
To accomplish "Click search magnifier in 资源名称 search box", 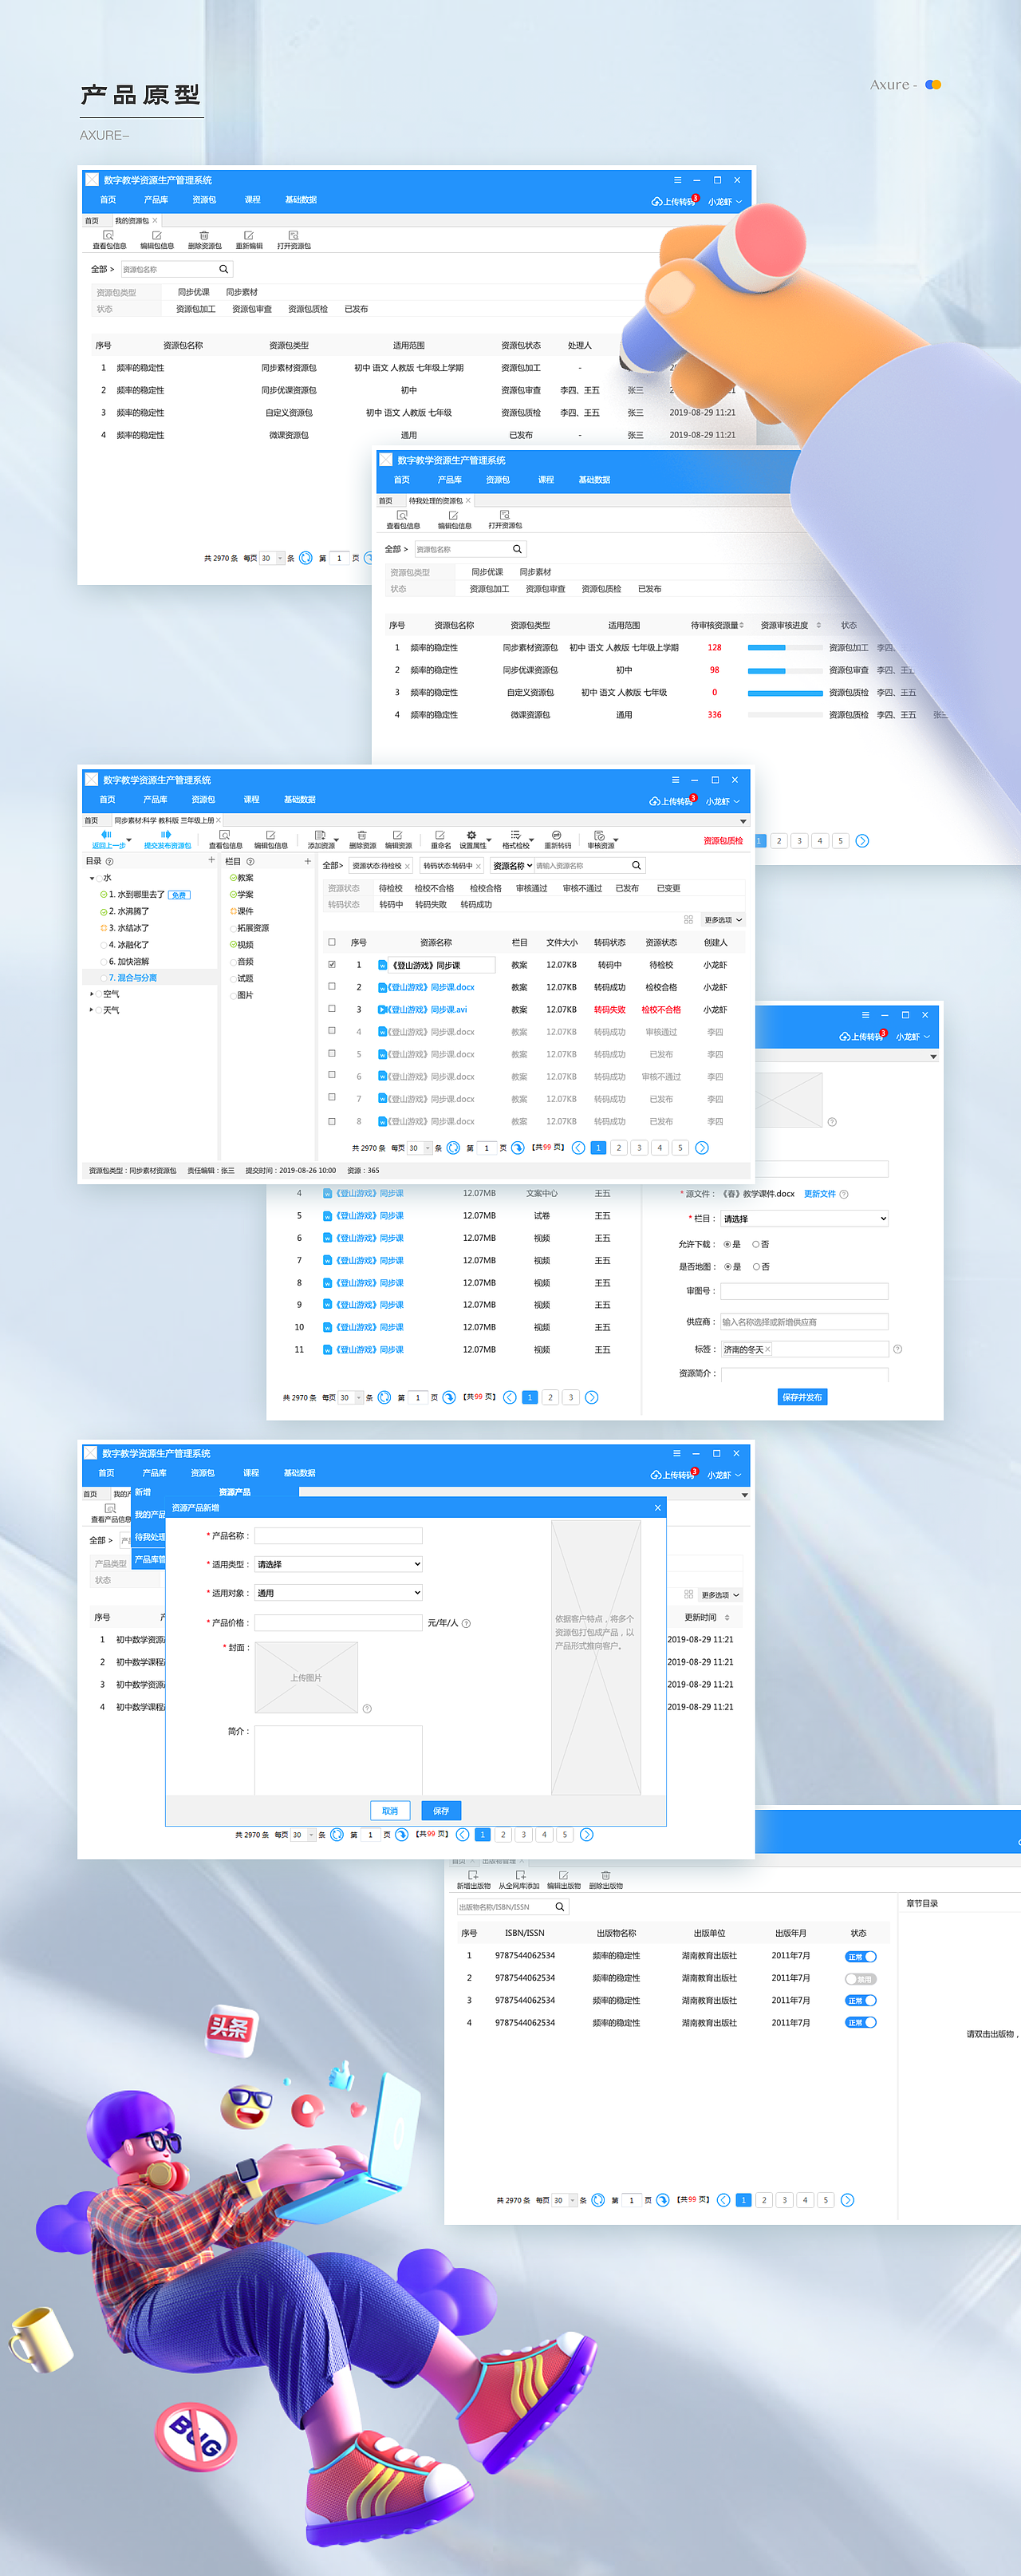I will [x=636, y=866].
